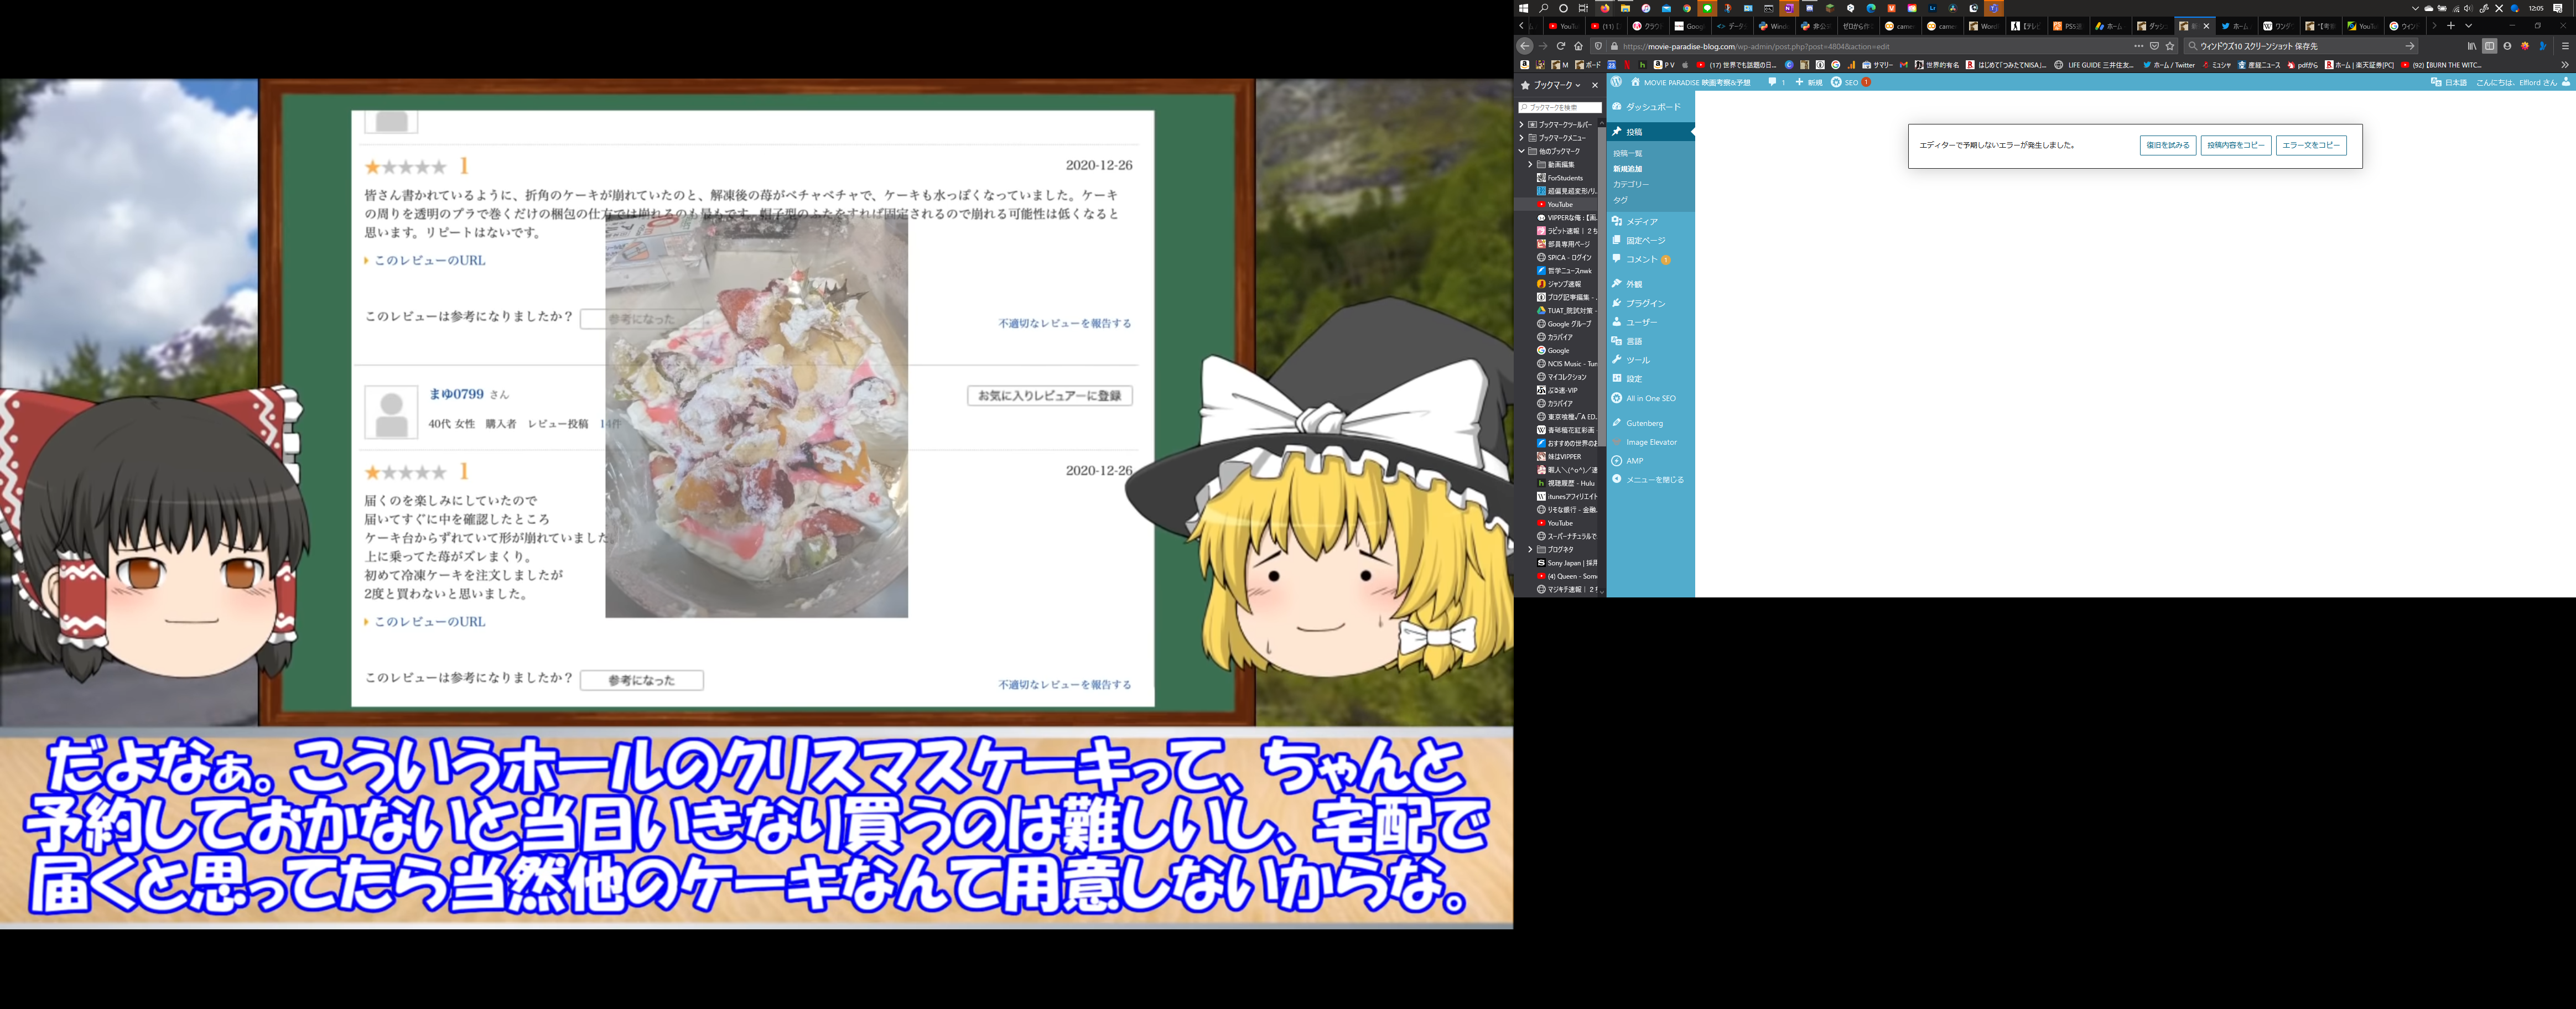Viewport: 2576px width, 1009px height.
Task: Open a new tab with plus icon
Action: click(x=2451, y=26)
